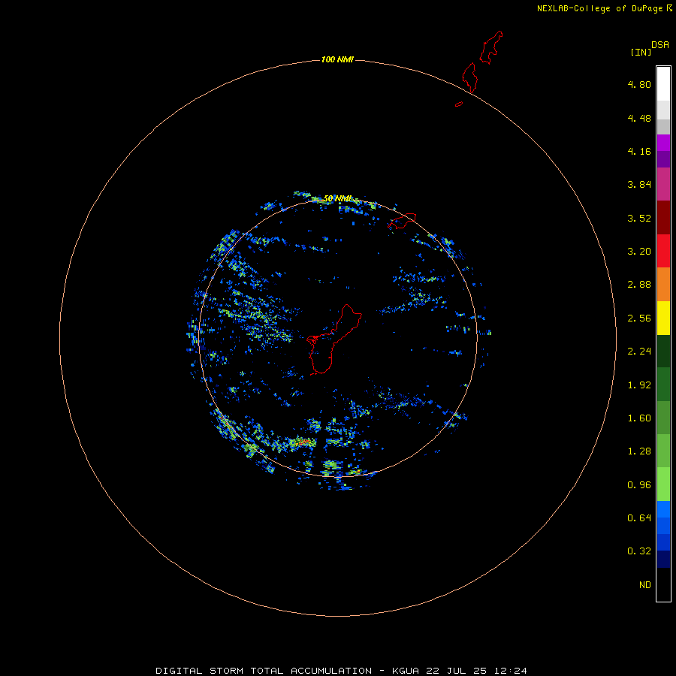Click the 0.64 legend value
Viewport: 676px width, 676px height.
tap(639, 518)
